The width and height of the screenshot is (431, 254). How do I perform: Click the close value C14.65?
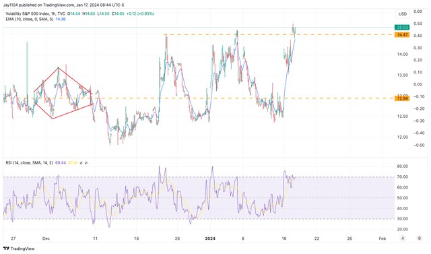click(118, 13)
